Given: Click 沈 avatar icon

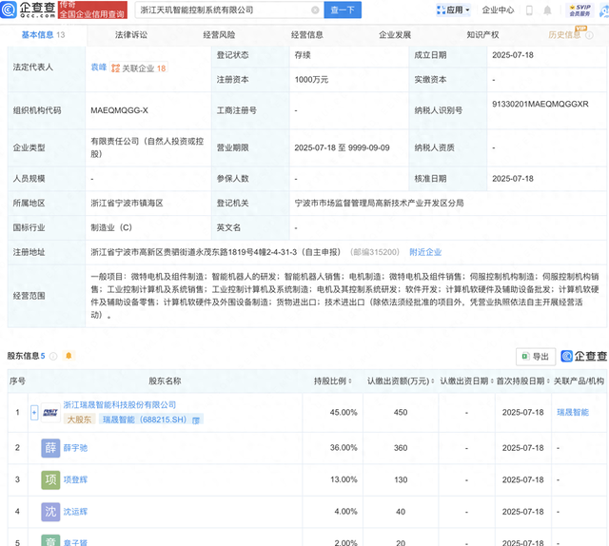Looking at the screenshot, I should point(50,512).
